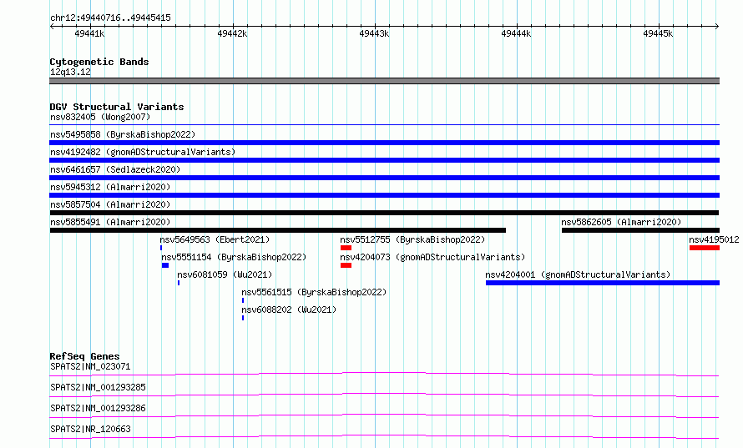Open the nsv4192482 gnomADStructuralVariants label

(x=143, y=152)
